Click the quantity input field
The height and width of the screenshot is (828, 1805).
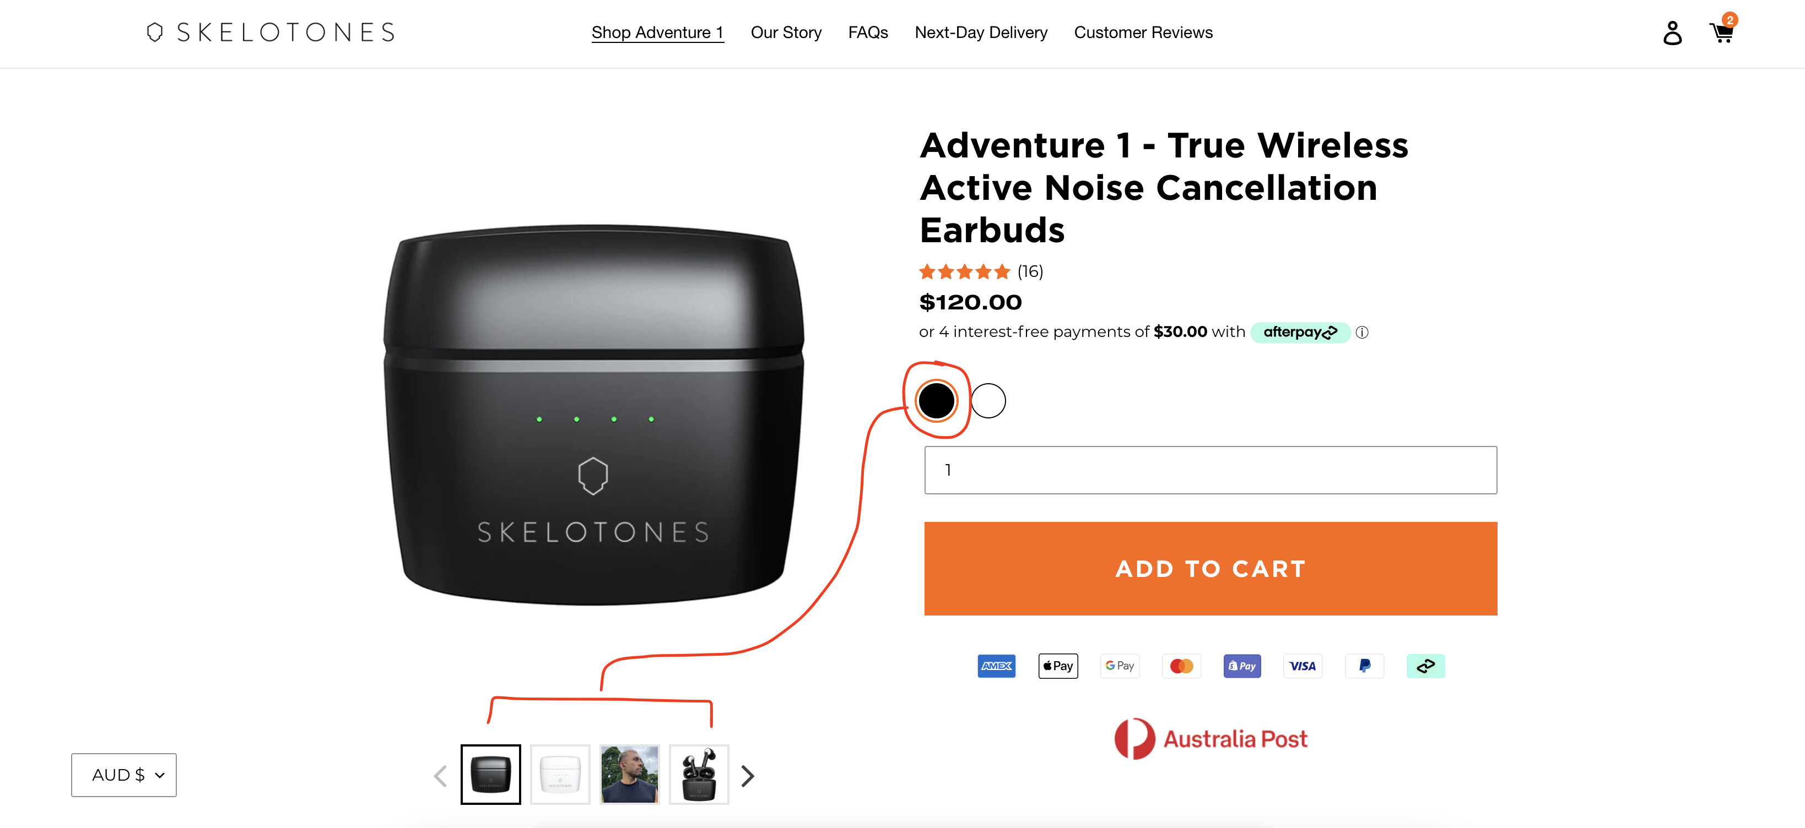pyautogui.click(x=1210, y=470)
